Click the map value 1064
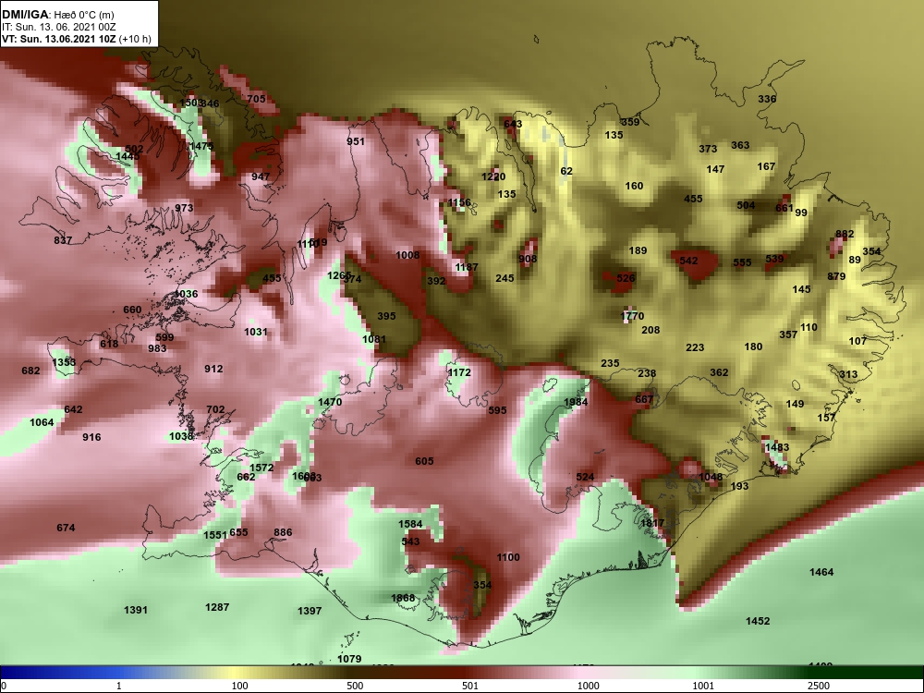Screen dimensions: 924x693 coord(42,422)
